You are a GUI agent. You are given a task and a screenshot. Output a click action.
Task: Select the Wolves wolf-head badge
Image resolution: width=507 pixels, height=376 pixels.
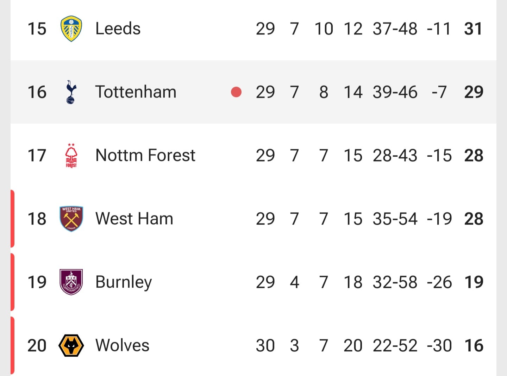pos(71,345)
